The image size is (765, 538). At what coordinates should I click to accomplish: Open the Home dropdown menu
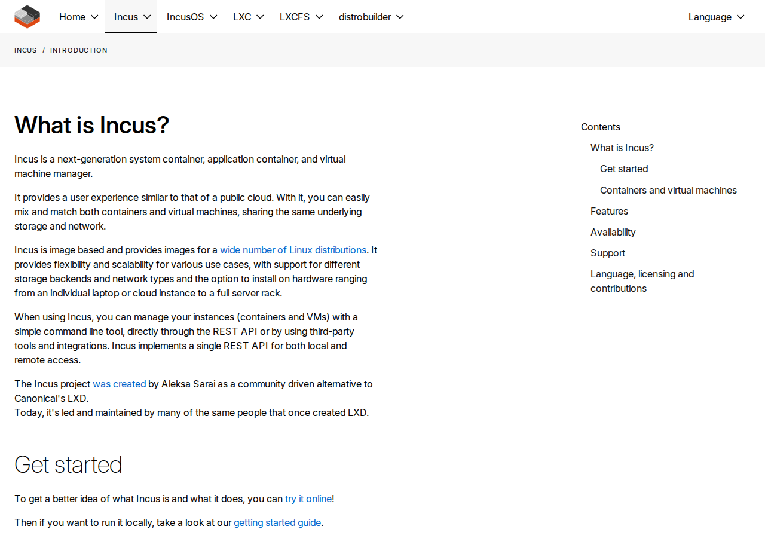pos(78,17)
